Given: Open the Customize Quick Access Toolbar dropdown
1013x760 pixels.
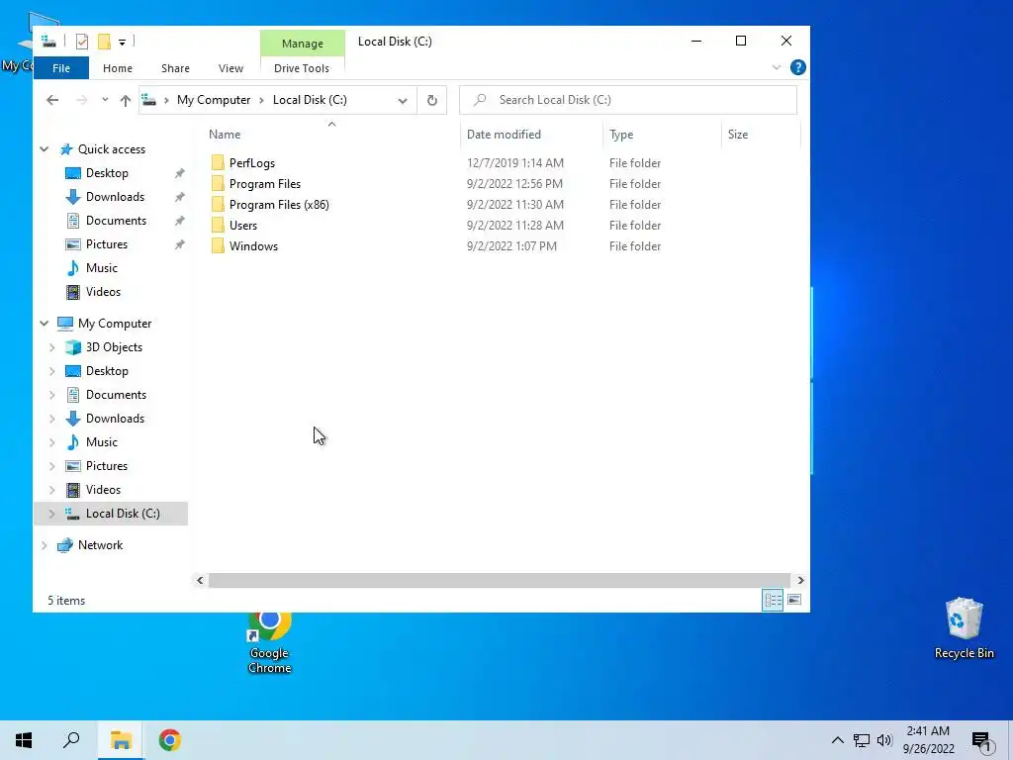Looking at the screenshot, I should coord(122,42).
